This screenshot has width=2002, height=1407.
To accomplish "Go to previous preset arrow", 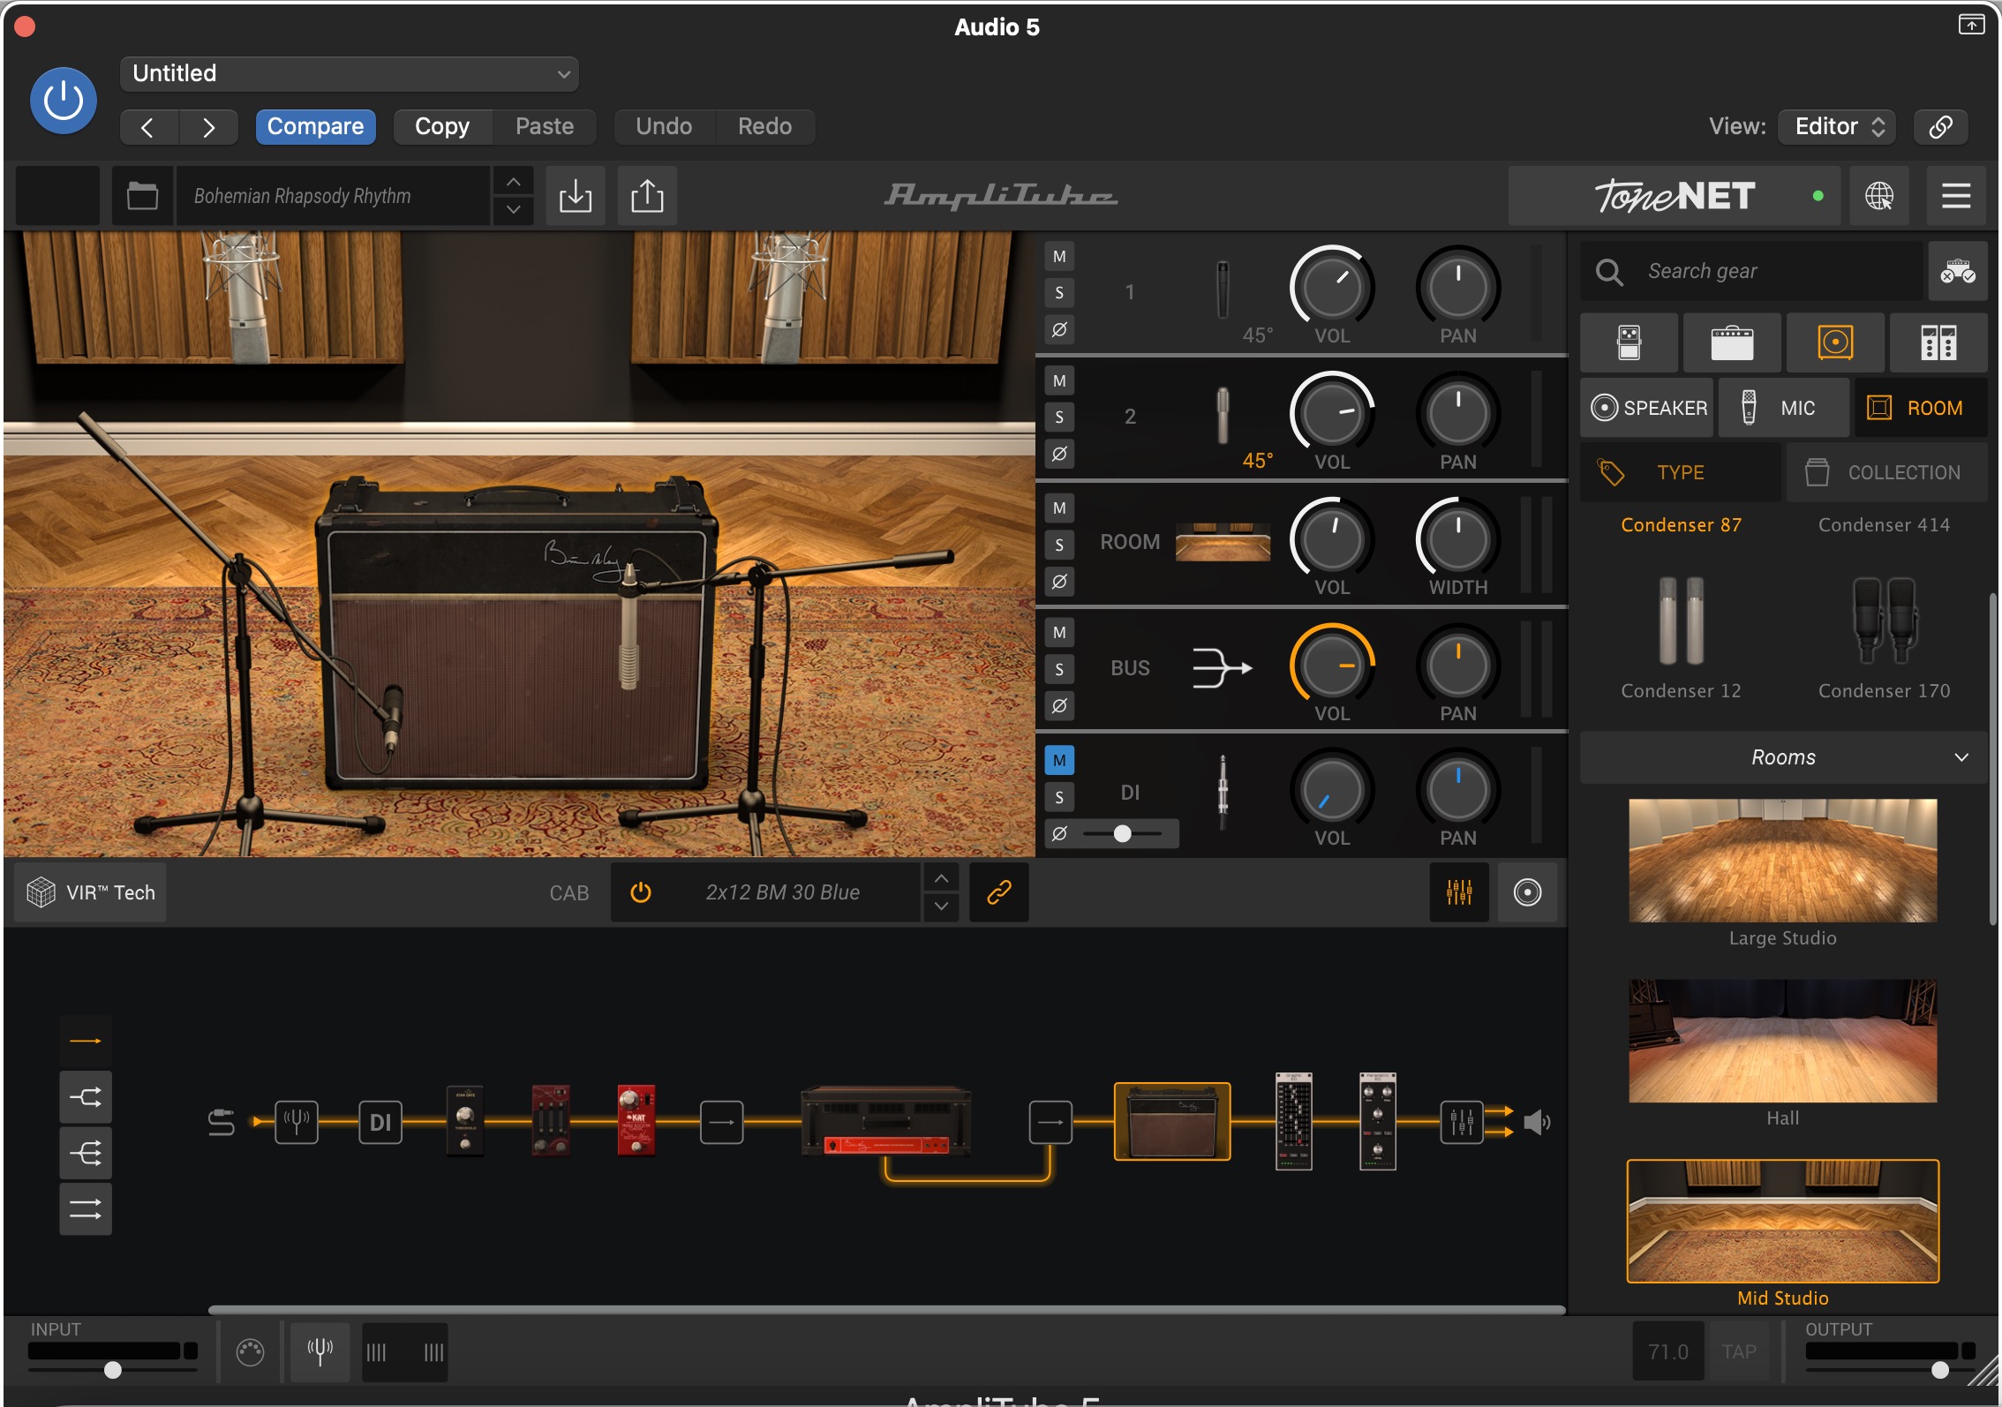I will [149, 127].
